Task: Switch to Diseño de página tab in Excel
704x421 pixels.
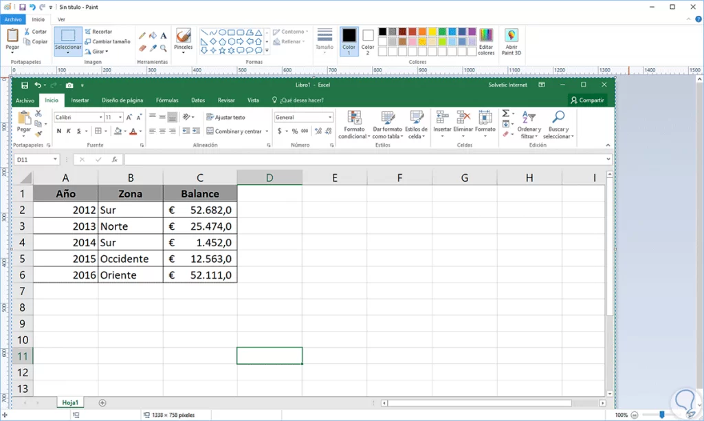Action: point(122,100)
